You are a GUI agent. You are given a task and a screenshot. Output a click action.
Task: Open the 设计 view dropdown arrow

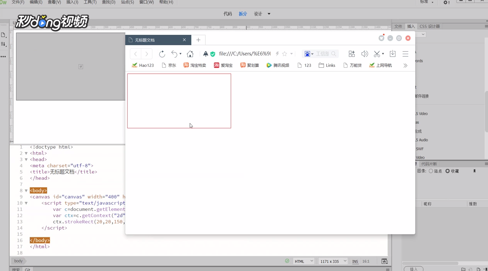(269, 14)
